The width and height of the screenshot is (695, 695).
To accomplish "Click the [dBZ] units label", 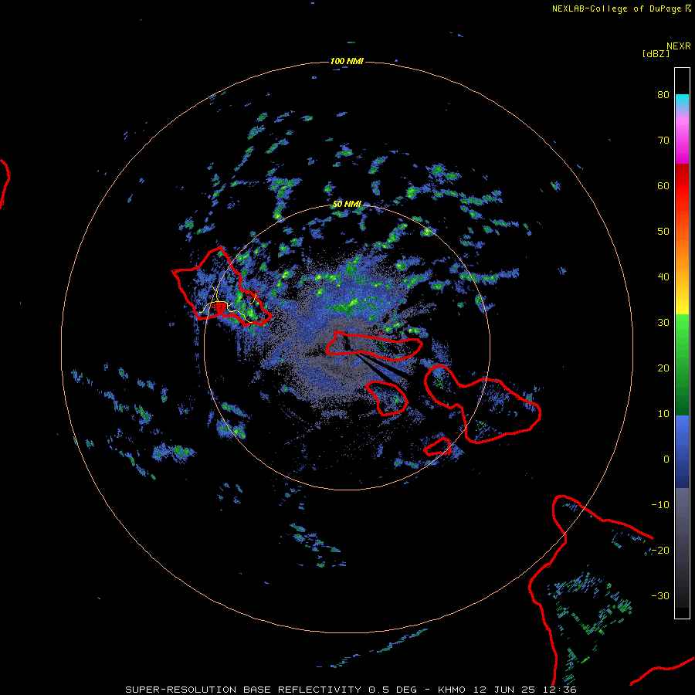I will [x=656, y=54].
